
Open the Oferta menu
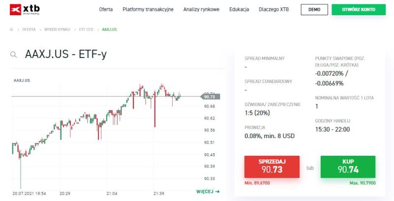106,9
